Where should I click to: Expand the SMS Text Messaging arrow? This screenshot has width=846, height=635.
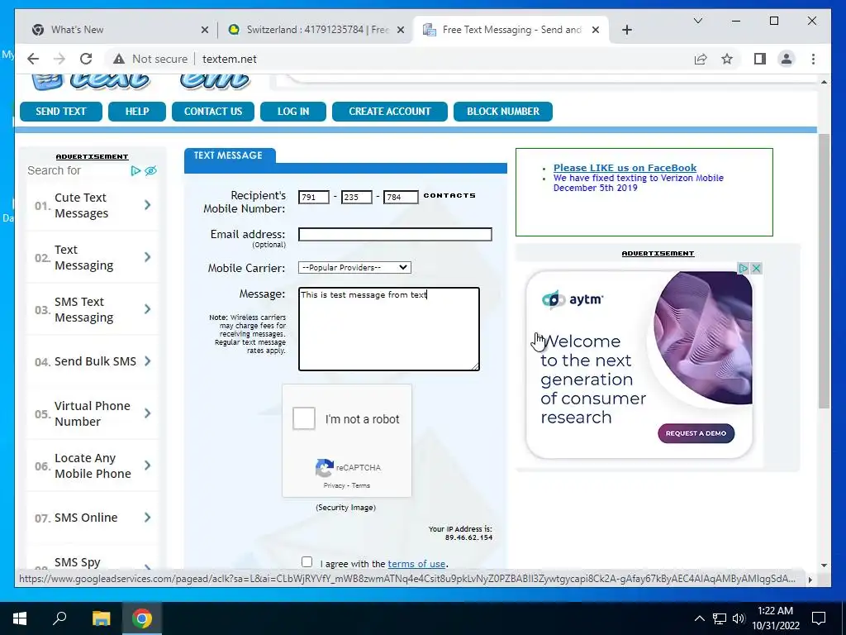(x=147, y=309)
